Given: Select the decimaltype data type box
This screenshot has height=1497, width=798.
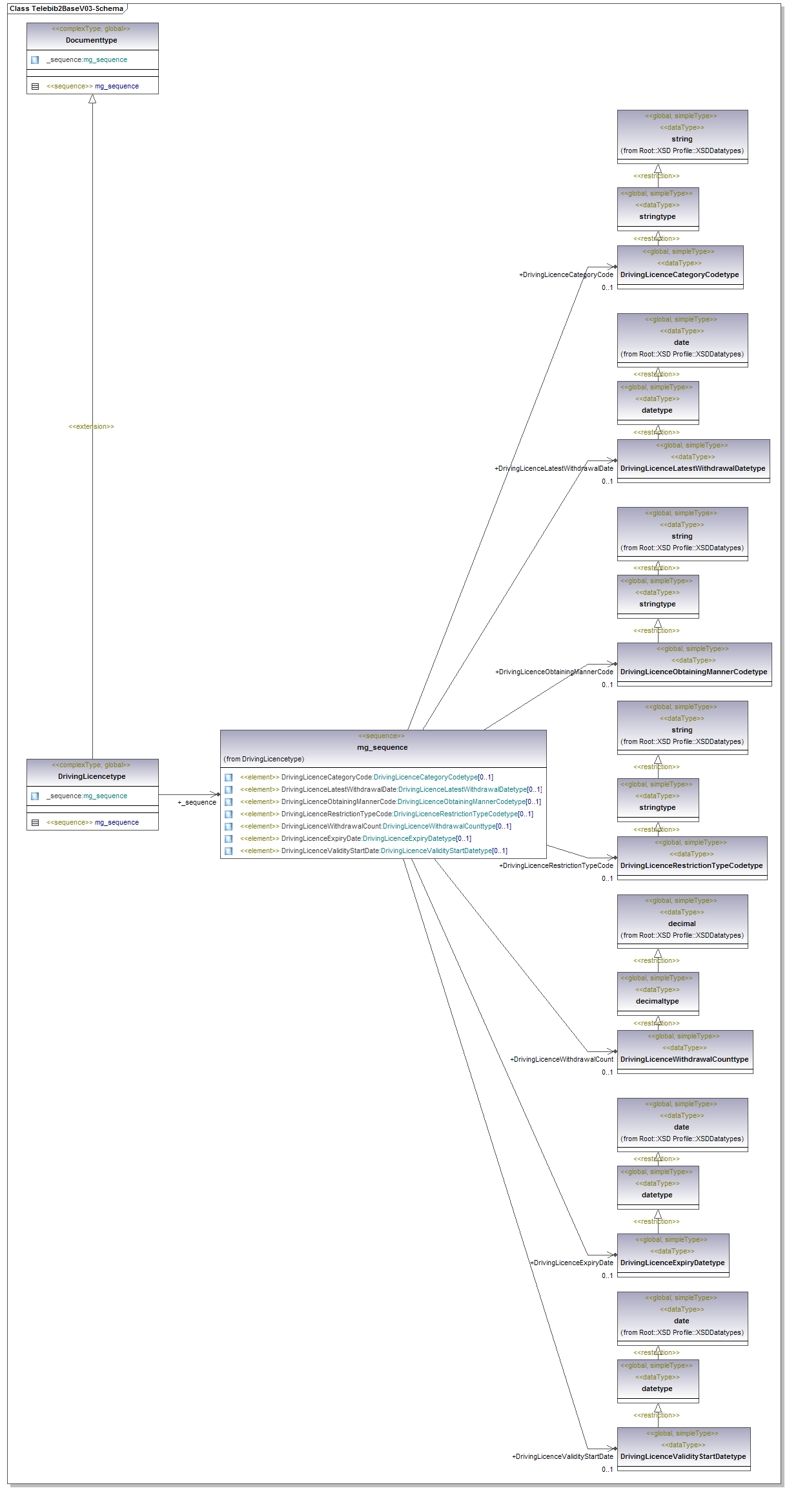Looking at the screenshot, I should (x=657, y=1001).
